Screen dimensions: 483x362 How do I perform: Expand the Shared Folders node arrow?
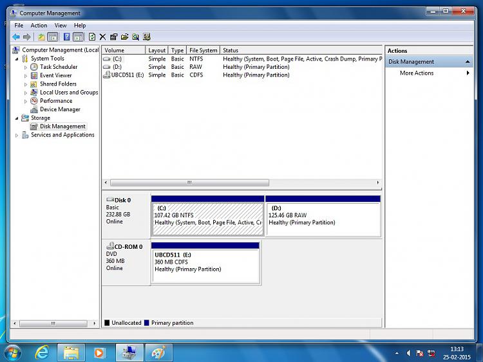click(x=26, y=84)
